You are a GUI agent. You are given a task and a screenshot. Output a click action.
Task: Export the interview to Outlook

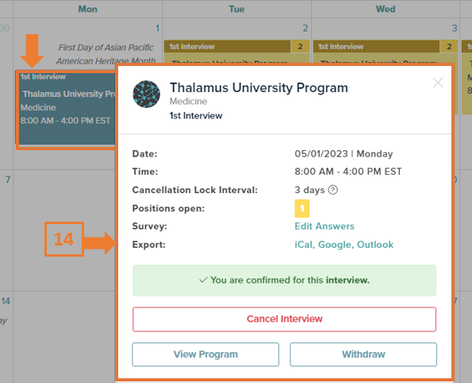tap(375, 245)
